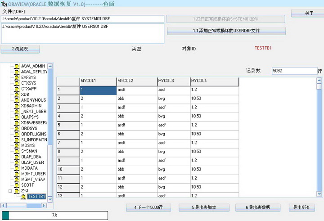
Task: Collapse the ZYJ tree node
Action: pos(10,191)
